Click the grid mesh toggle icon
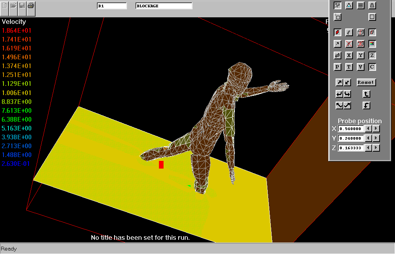This screenshot has height=254, width=395. [x=361, y=5]
